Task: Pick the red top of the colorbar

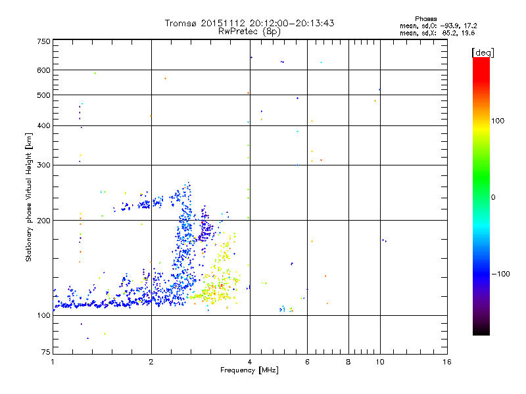Action: [481, 67]
